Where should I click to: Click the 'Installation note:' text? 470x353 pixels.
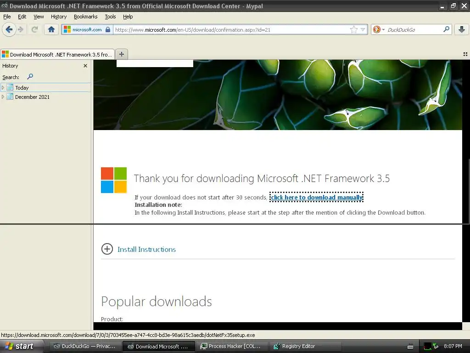[158, 205]
